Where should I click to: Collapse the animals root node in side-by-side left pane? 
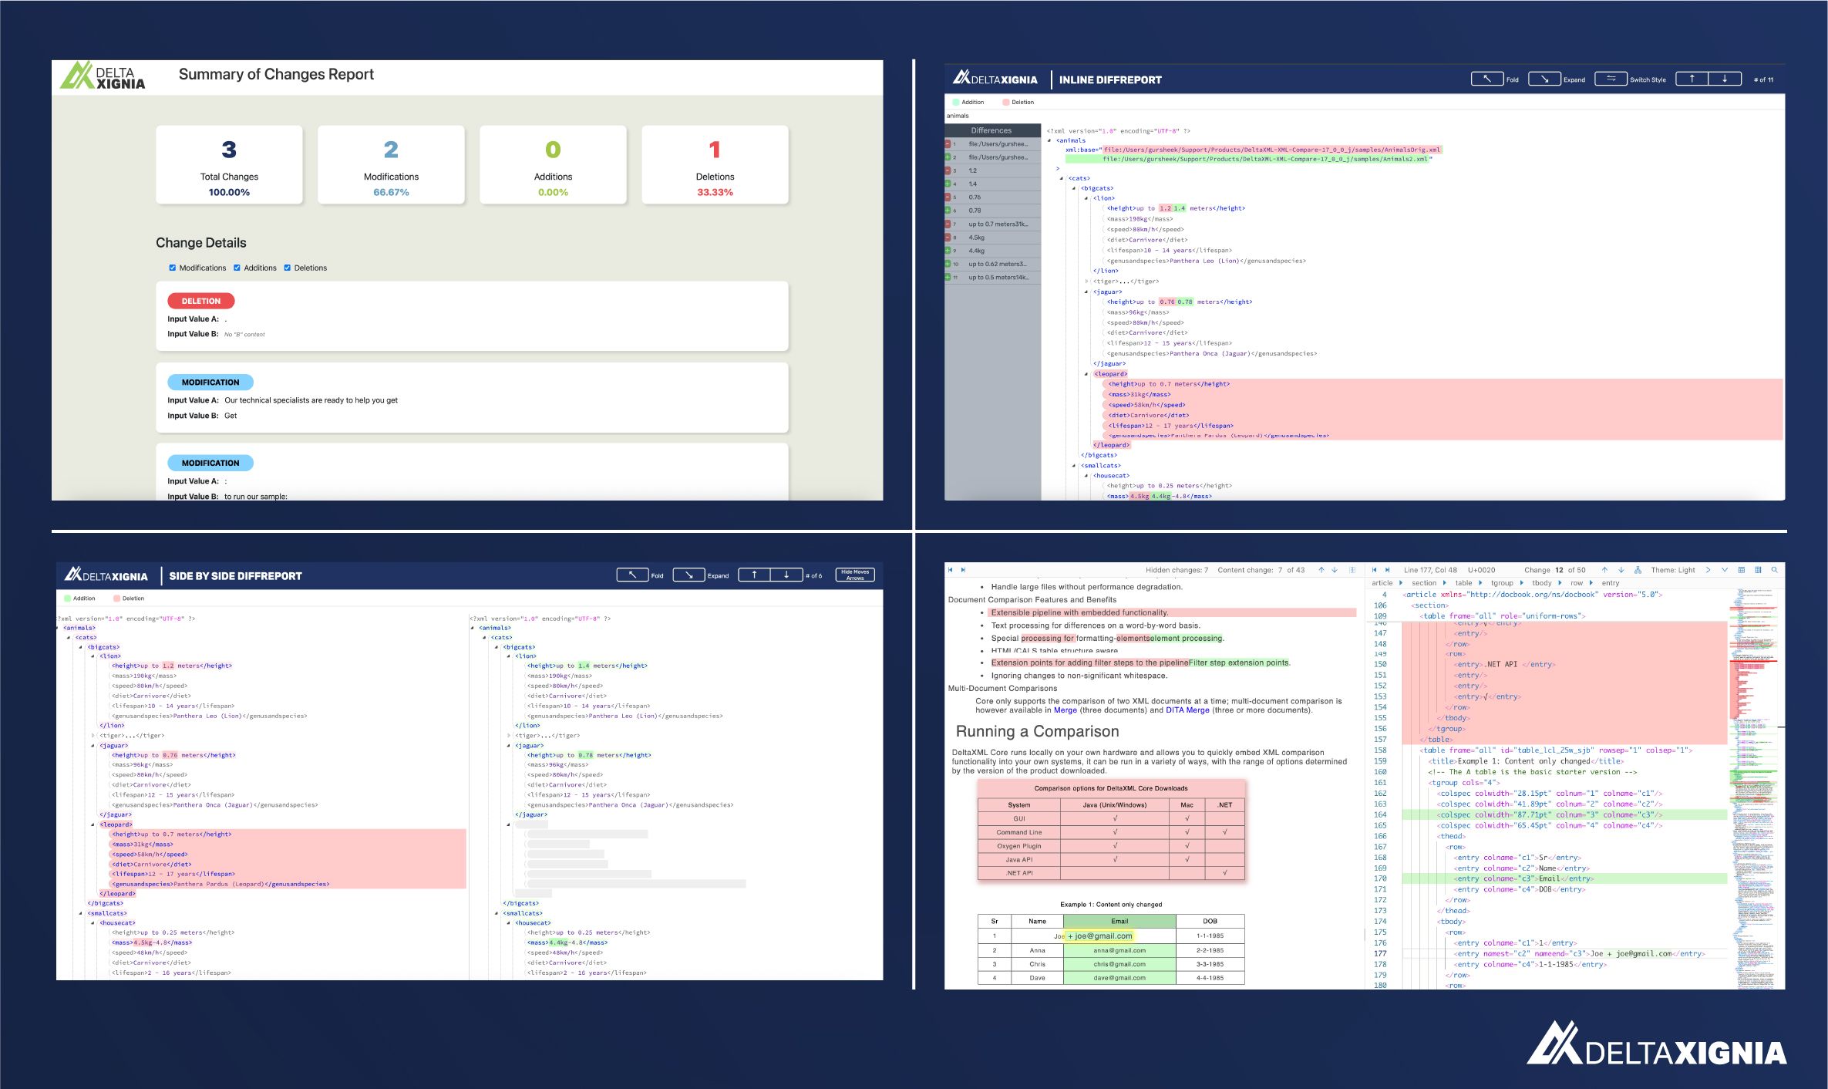tap(58, 628)
